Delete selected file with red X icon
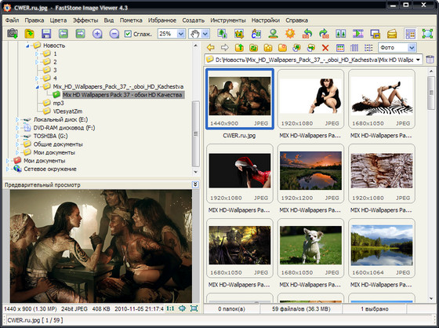 pos(325,48)
